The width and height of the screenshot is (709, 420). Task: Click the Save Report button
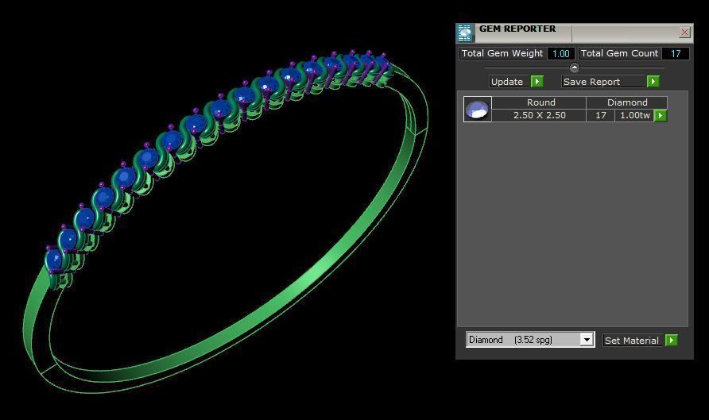point(603,82)
